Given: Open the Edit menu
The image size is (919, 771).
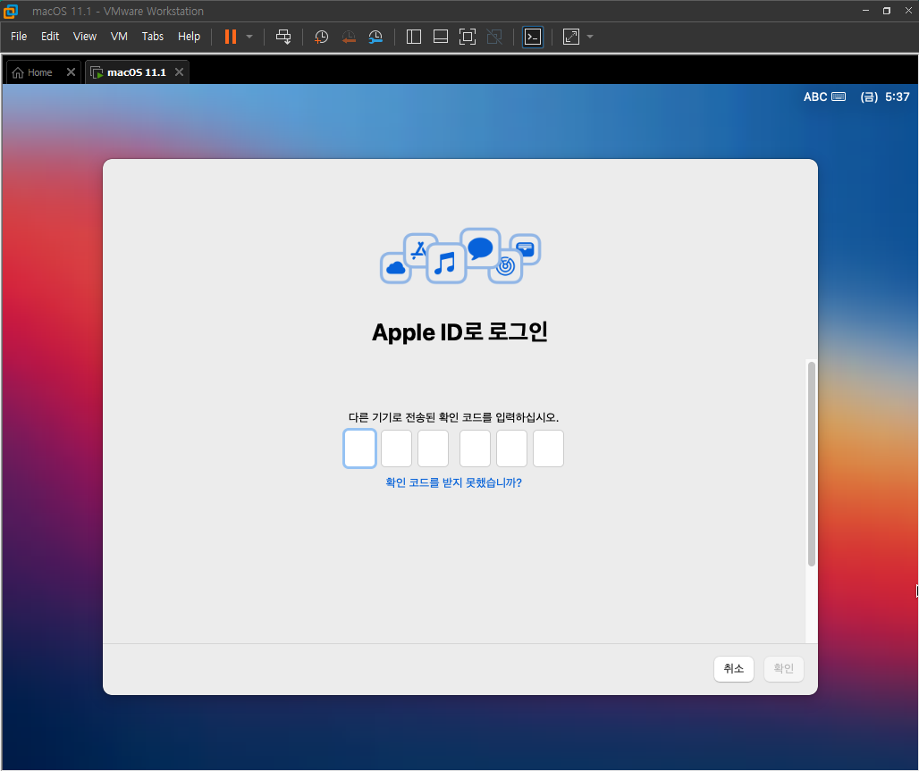Looking at the screenshot, I should pyautogui.click(x=50, y=37).
